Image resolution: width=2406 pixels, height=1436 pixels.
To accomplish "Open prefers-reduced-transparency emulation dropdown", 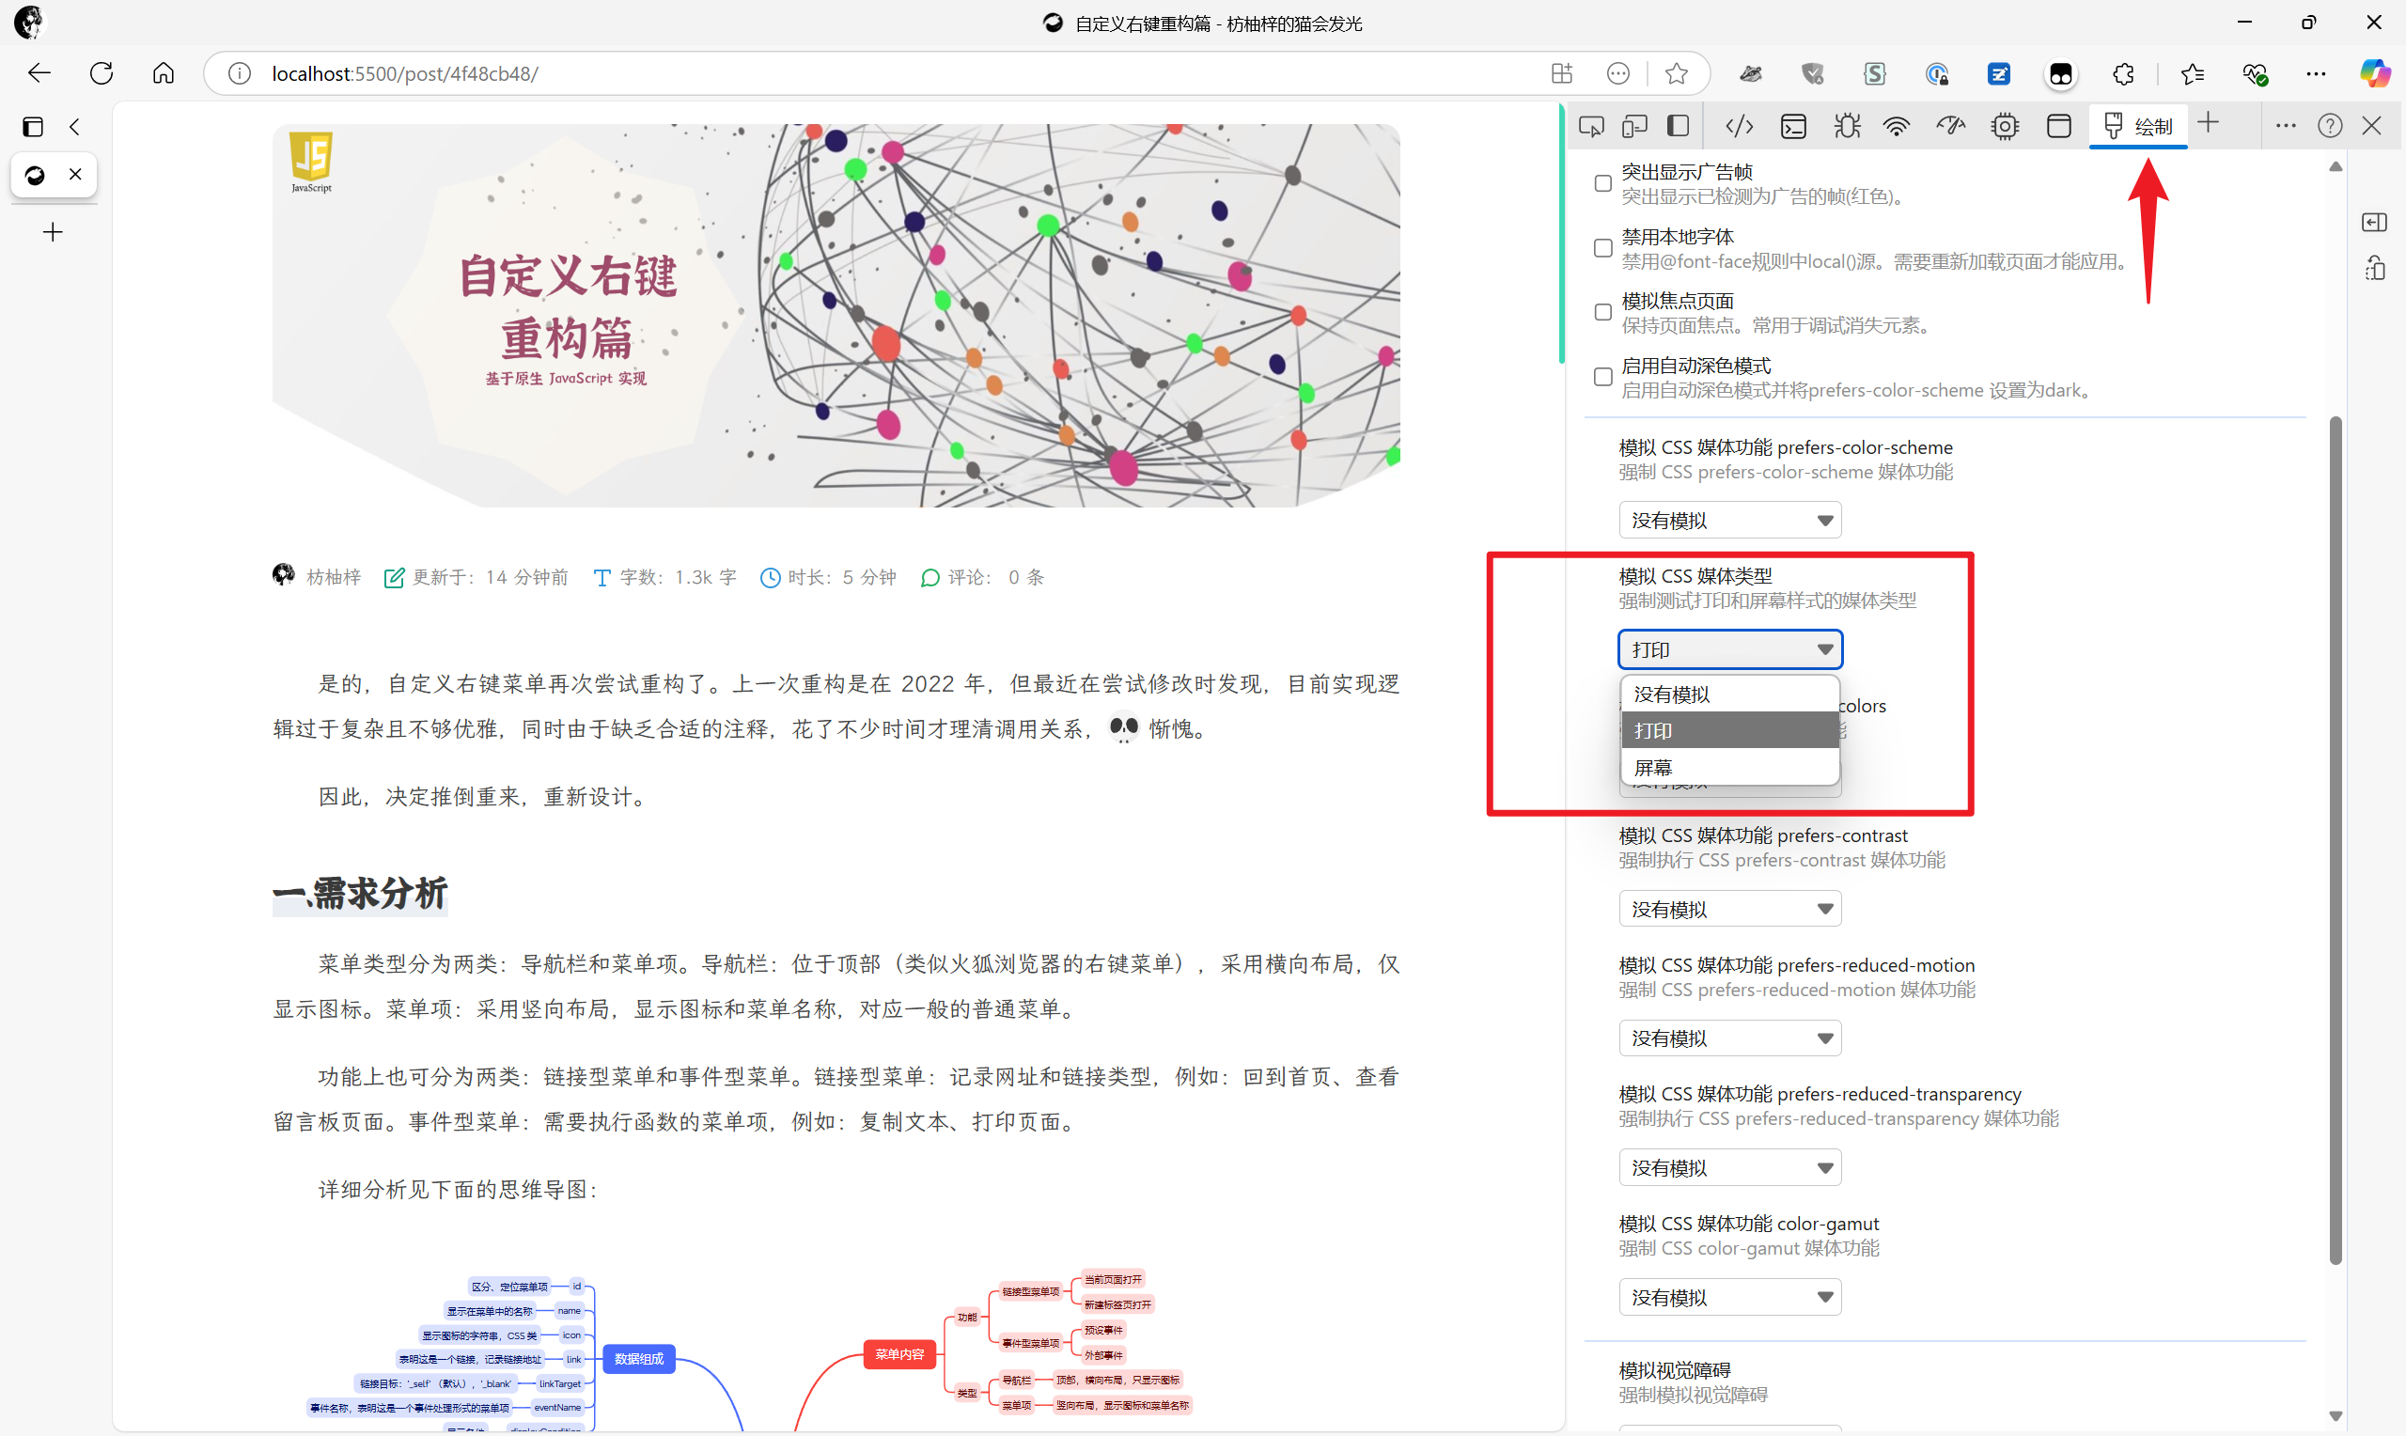I will click(1729, 1168).
